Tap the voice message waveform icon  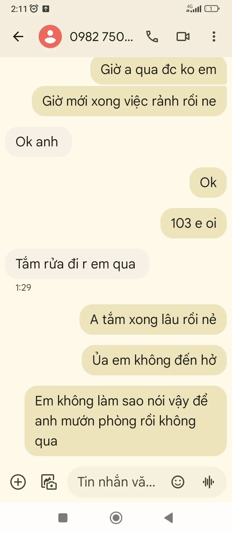click(208, 482)
